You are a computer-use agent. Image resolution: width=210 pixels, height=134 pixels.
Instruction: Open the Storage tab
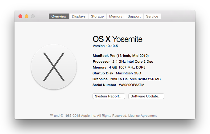click(x=97, y=16)
